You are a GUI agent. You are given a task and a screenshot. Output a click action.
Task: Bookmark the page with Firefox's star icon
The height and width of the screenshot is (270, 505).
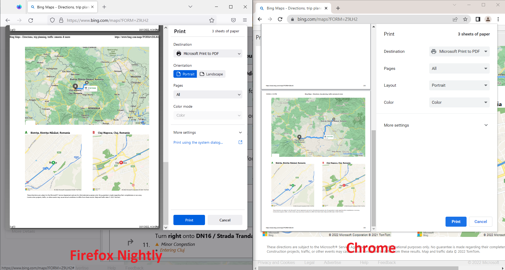click(x=212, y=20)
